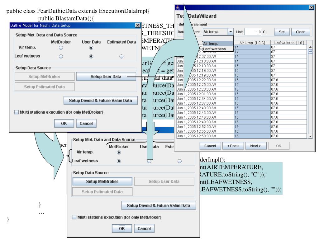
Task: Cancel the bottom dialog
Action: [144, 228]
